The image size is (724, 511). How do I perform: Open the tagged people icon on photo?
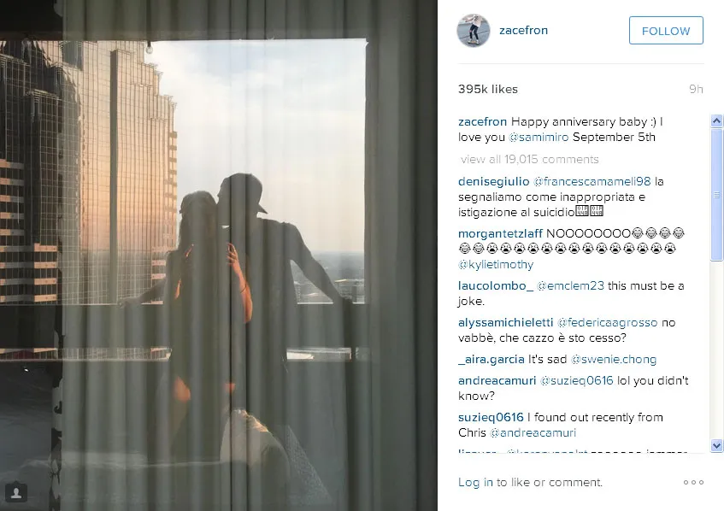(15, 492)
